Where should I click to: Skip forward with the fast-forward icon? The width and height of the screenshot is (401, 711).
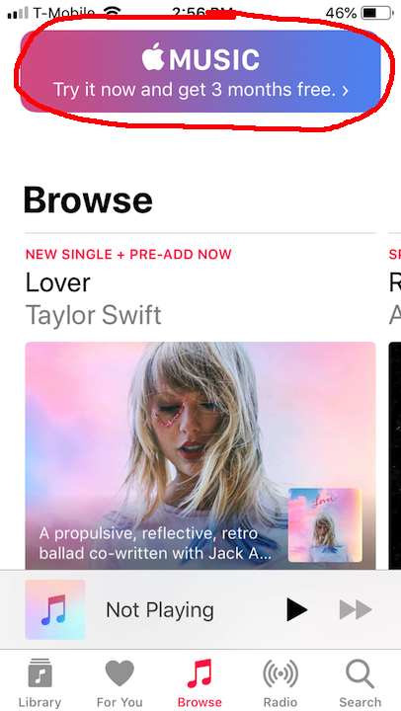point(356,610)
